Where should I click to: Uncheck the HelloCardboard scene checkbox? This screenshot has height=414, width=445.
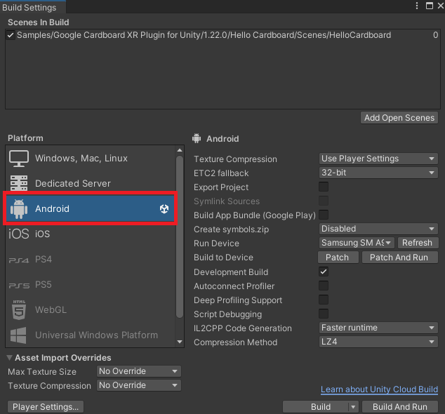[x=11, y=35]
